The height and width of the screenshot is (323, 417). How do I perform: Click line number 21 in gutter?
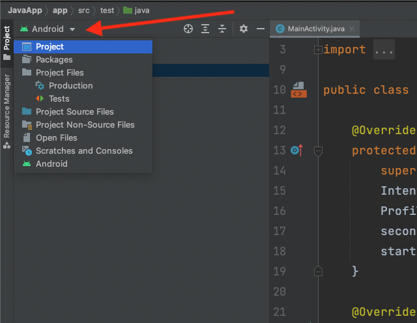[x=280, y=312]
